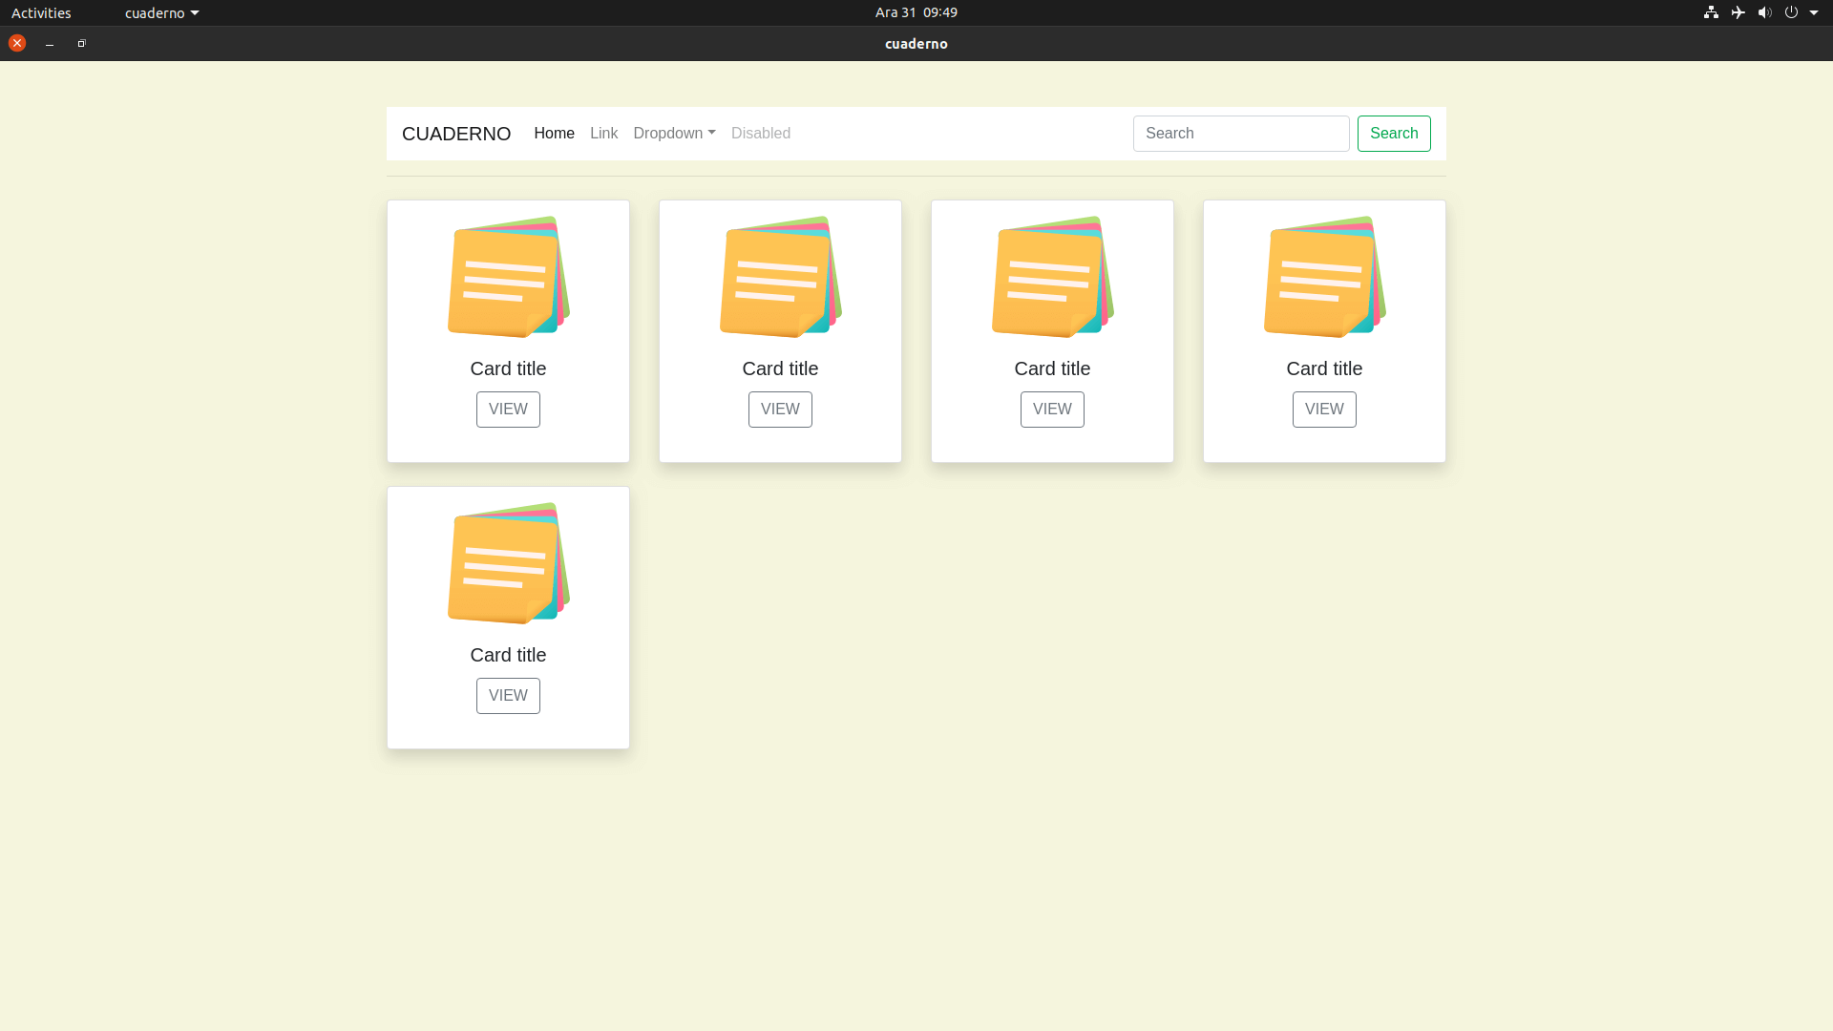The width and height of the screenshot is (1833, 1031).
Task: Click the Link nav item
Action: (x=603, y=134)
